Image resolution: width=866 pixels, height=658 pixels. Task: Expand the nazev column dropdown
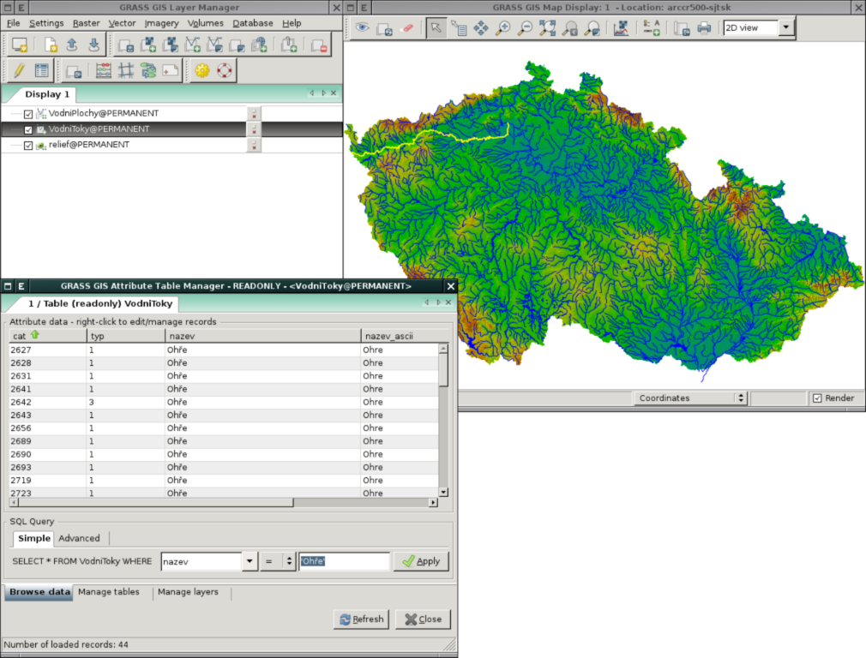click(x=250, y=561)
